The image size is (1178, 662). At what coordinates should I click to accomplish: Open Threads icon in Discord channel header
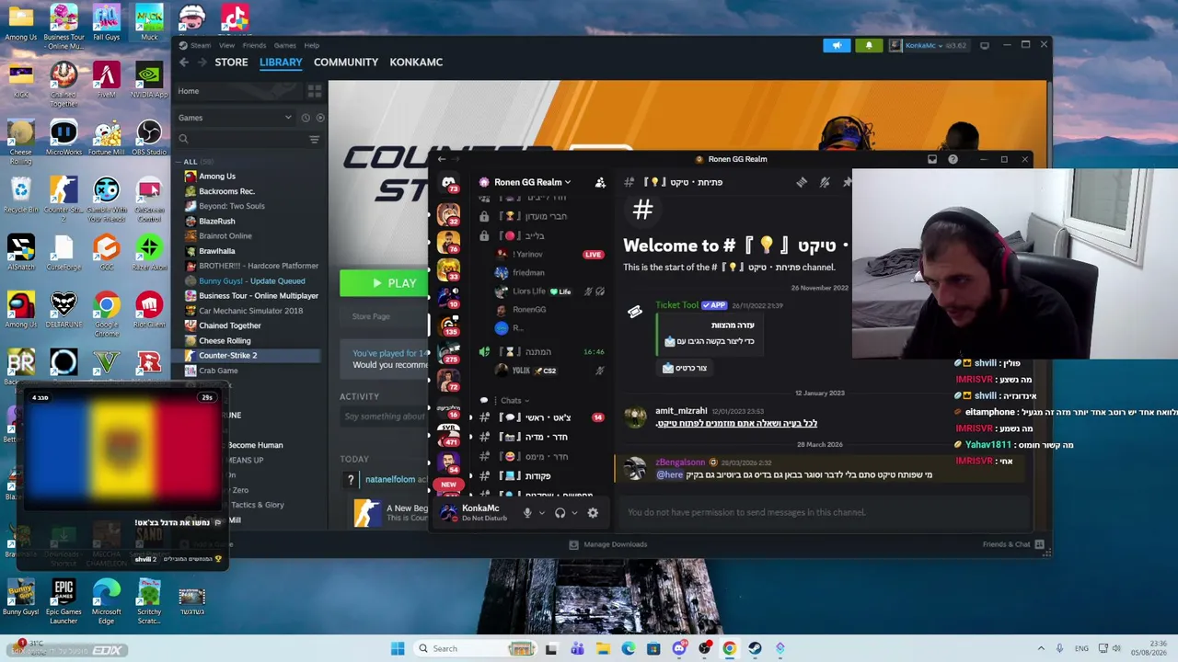pyautogui.click(x=802, y=182)
